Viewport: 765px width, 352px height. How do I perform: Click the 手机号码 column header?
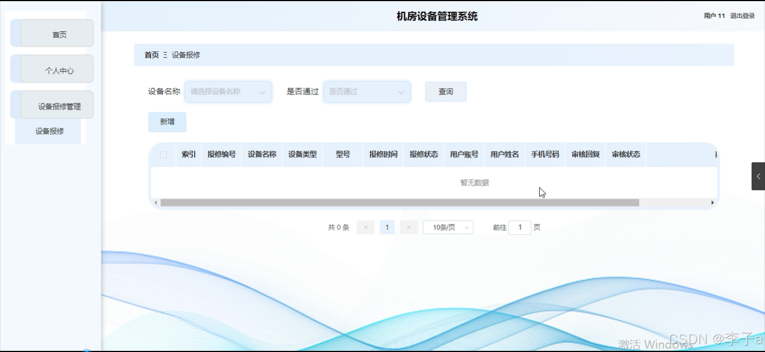click(545, 154)
